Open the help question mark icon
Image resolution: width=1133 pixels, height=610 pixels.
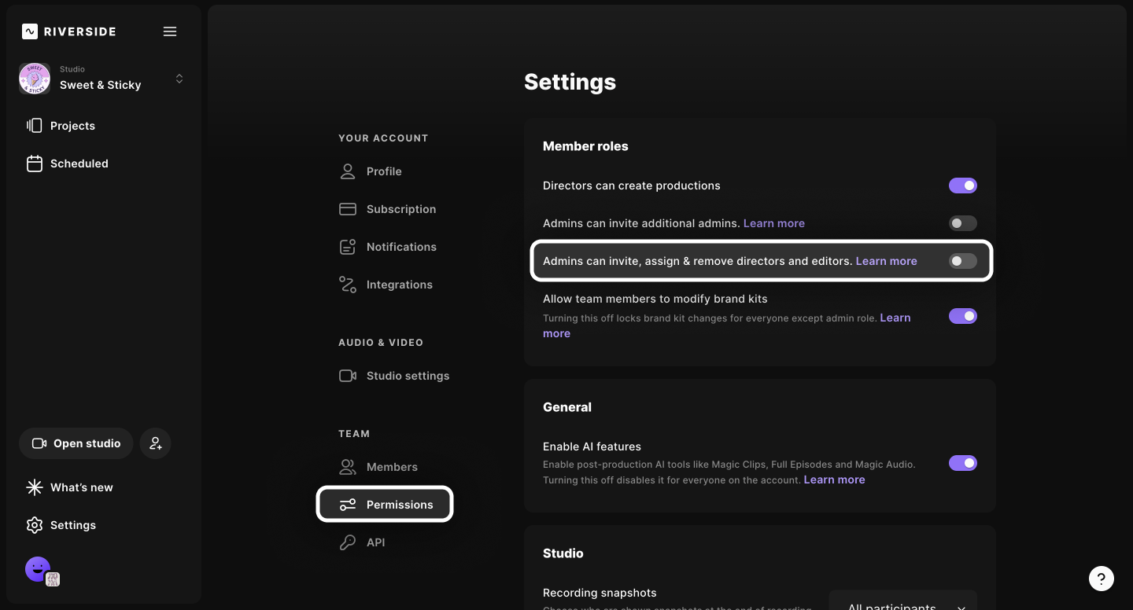(1101, 579)
